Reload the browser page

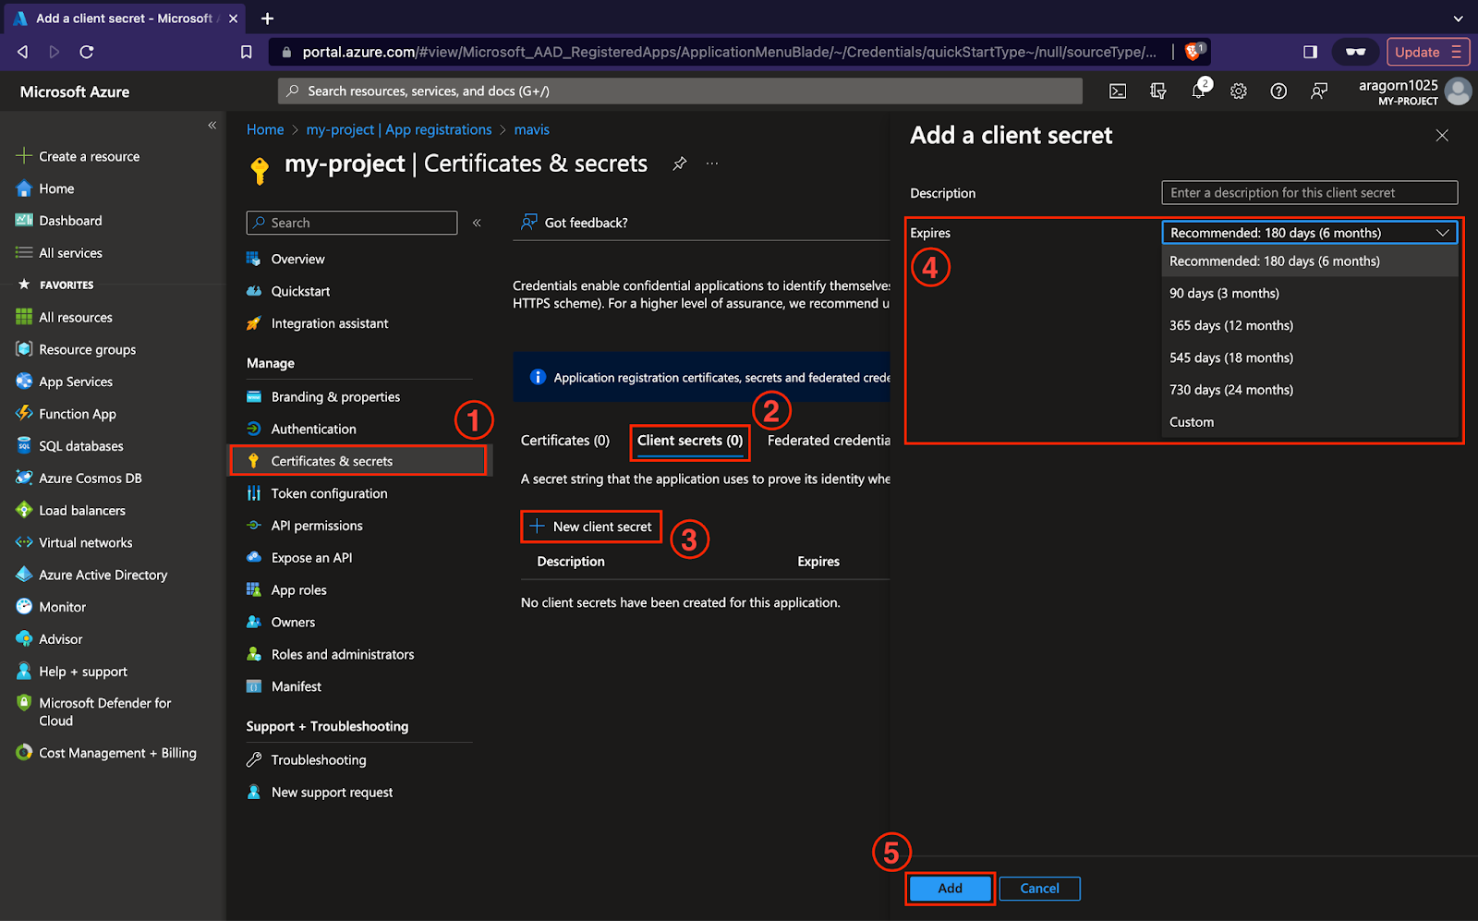[x=87, y=52]
